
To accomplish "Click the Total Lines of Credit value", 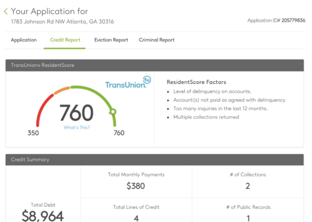I will [x=136, y=219].
